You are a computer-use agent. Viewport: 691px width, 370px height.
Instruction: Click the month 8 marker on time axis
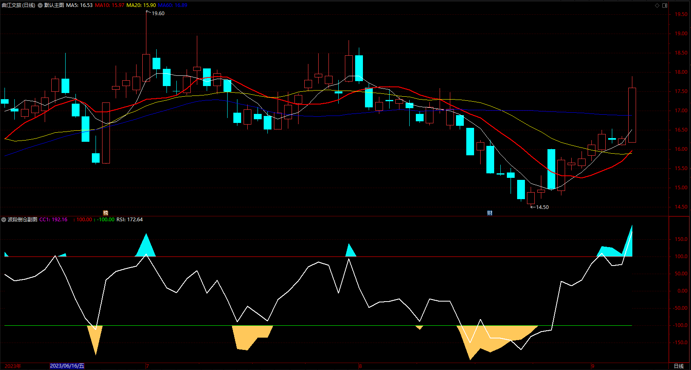(360, 366)
